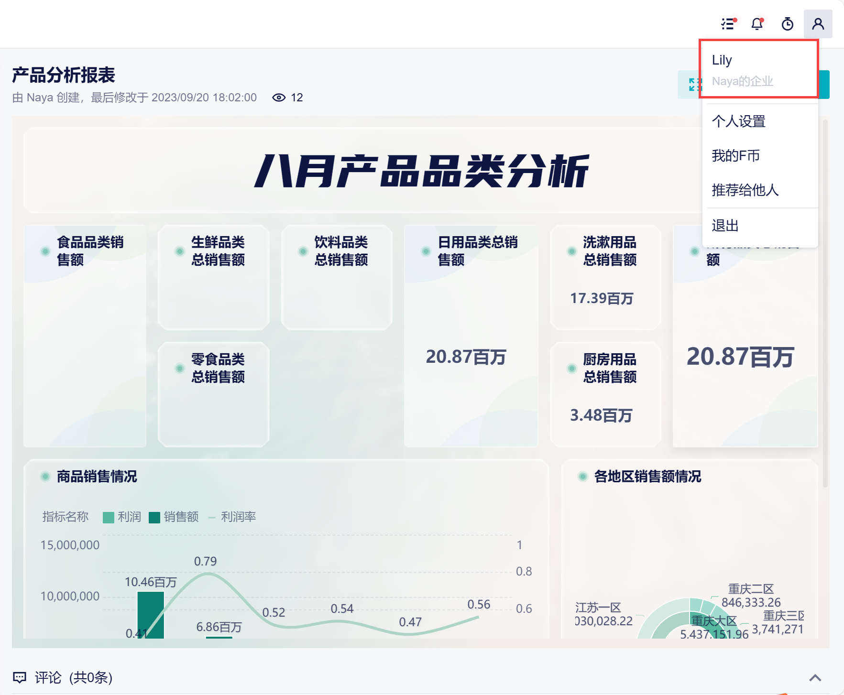Screen dimensions: 844x695
Task: Click the 3.48百万 value in 厨房用品 card
Action: coord(602,415)
